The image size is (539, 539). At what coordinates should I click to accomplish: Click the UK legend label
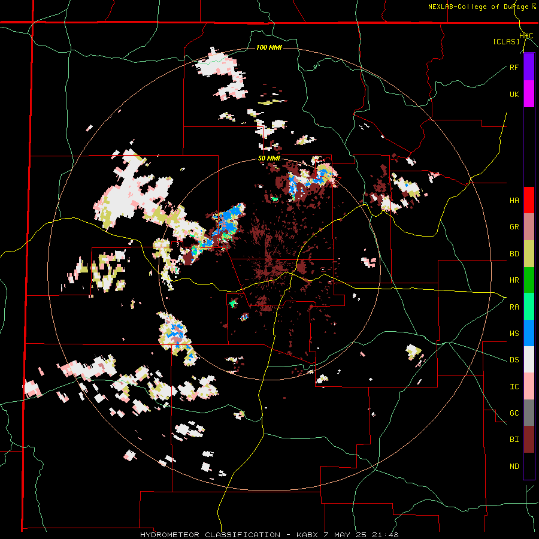click(x=514, y=94)
